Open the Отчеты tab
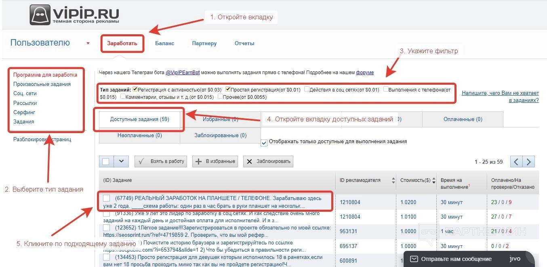547x267 pixels. click(244, 44)
